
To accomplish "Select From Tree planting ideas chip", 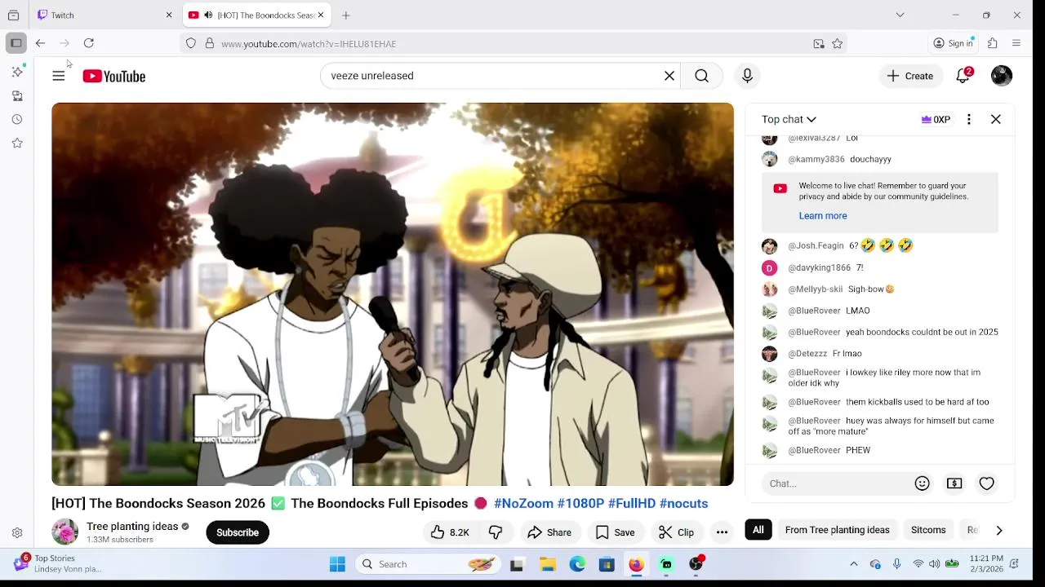I will (x=837, y=530).
